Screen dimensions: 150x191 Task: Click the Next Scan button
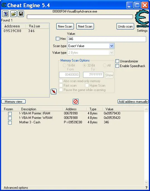85,26
